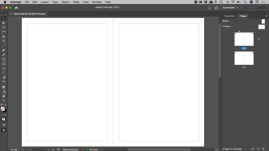Screen dimensions: 269x151
Task: Switch to the Properties tab
Action: tap(229, 16)
